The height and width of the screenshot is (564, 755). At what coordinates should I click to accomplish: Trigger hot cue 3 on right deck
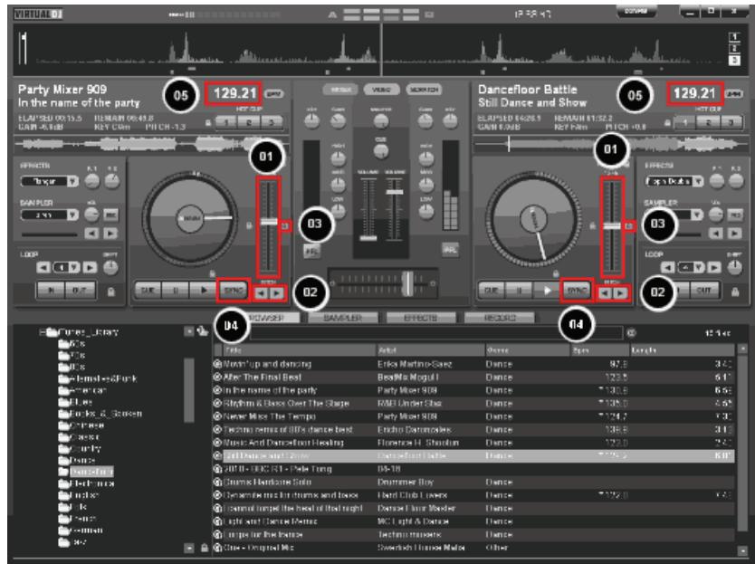tap(731, 122)
